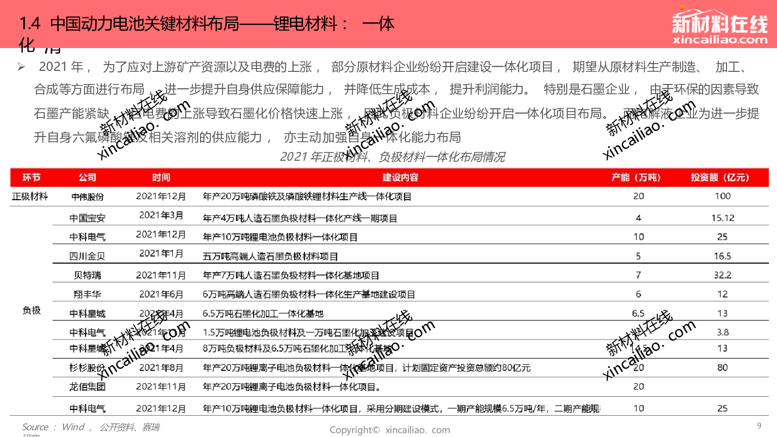Click company cell "翔丰华"
Image resolution: width=777 pixels, height=437 pixels.
87,294
